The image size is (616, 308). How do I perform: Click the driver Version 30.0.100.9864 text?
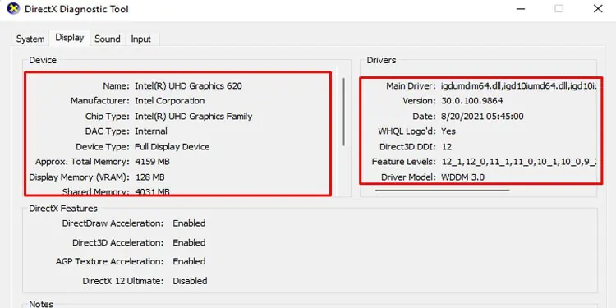tap(471, 101)
